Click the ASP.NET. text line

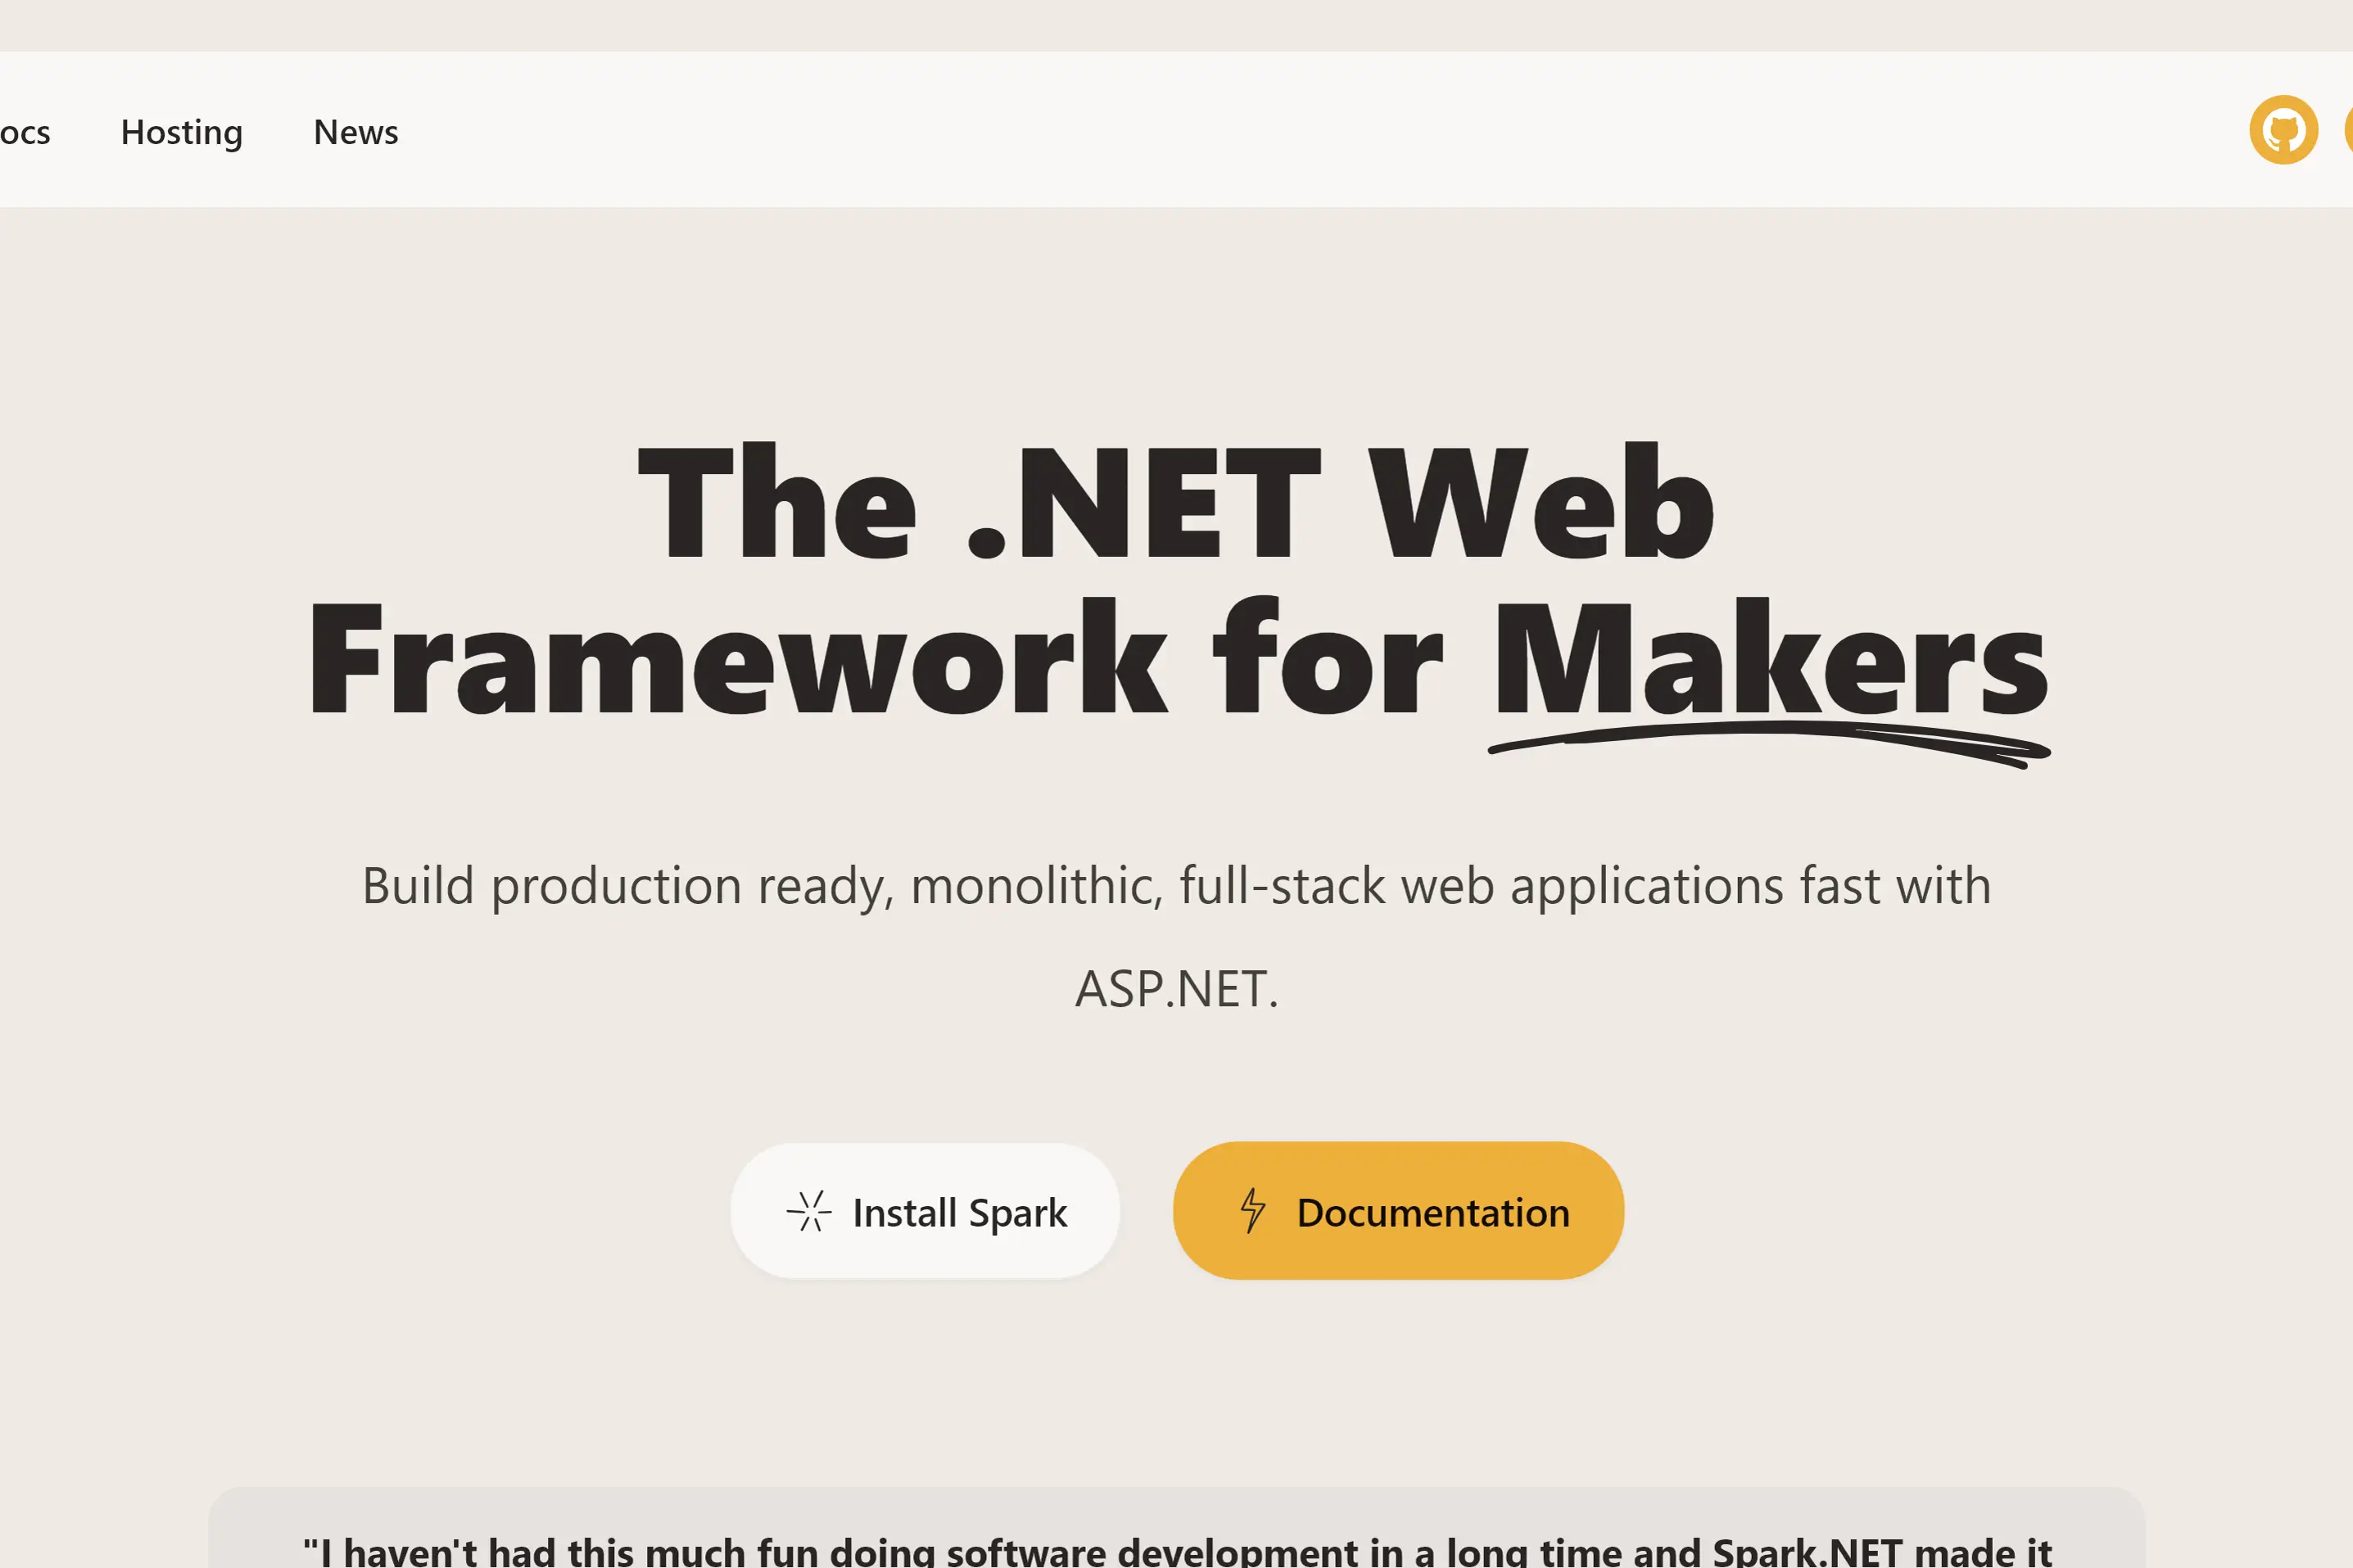[1176, 989]
